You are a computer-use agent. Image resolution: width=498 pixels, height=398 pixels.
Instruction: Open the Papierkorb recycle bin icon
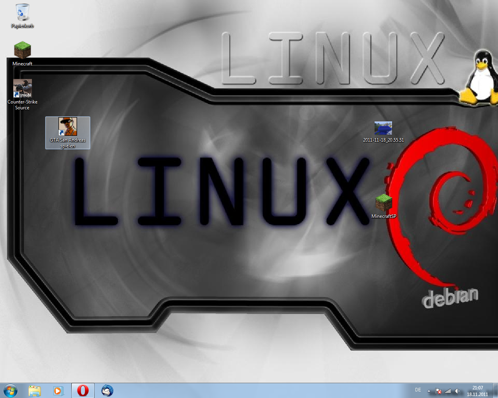click(22, 14)
